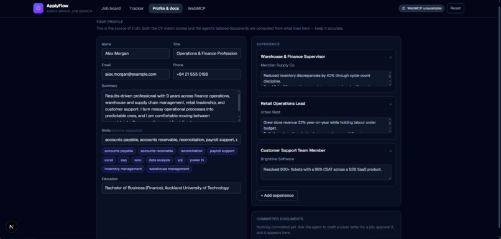Click the accounts payable skill chip
501x239 pixels.
click(x=119, y=151)
